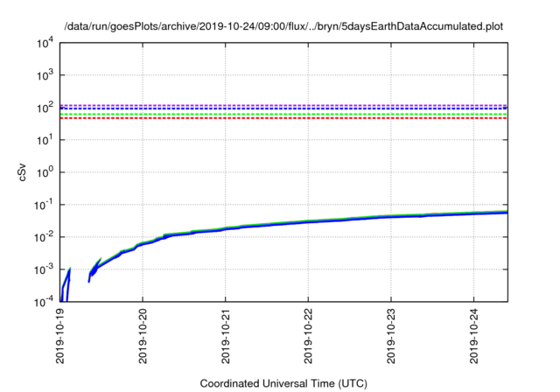Click the accumulated dose curve near 2019-10-22

(x=308, y=221)
